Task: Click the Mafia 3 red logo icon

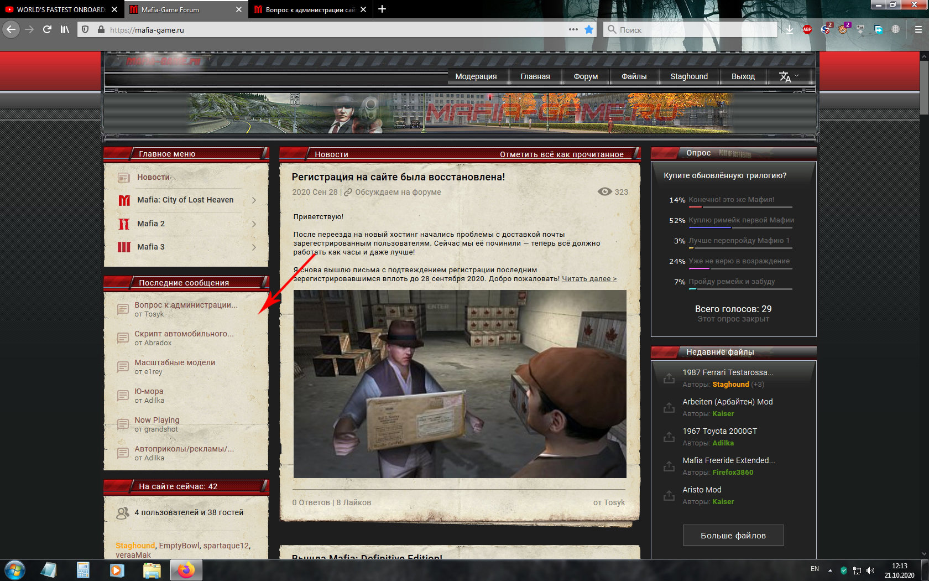Action: [x=124, y=247]
